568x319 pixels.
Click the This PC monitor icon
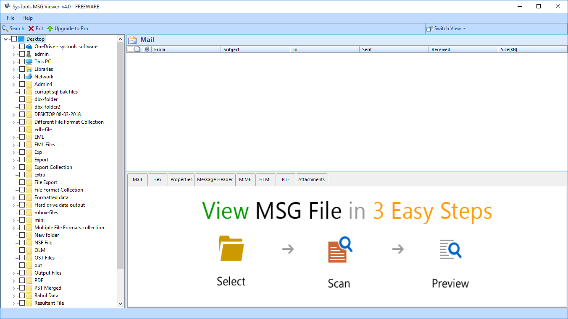click(x=29, y=62)
